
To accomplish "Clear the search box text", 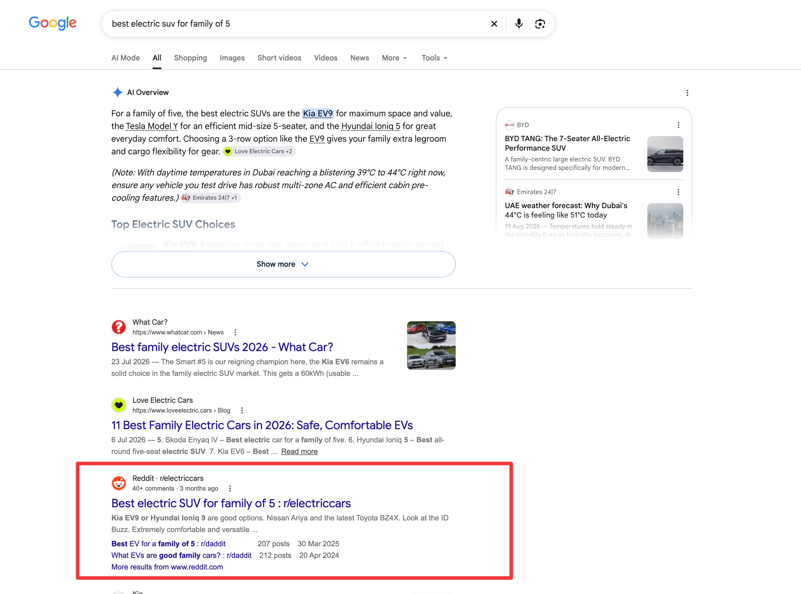I will pos(494,24).
